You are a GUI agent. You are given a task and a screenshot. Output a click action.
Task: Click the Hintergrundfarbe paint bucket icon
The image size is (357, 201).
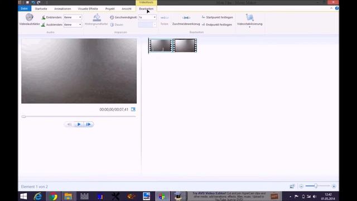coord(97,17)
